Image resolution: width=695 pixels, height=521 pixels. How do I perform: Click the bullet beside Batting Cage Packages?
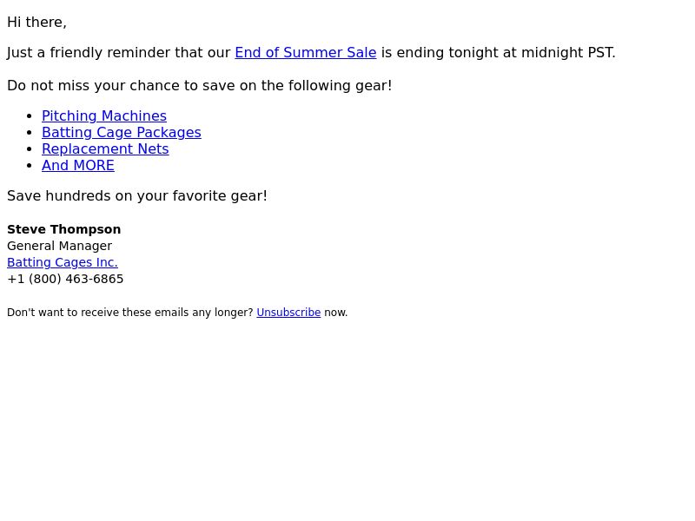[x=30, y=133]
